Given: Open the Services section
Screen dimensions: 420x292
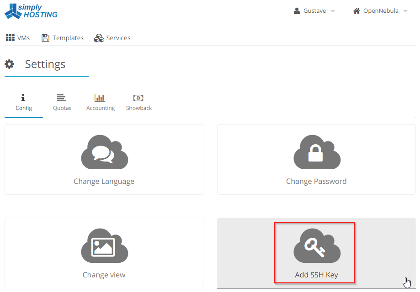Looking at the screenshot, I should pos(112,38).
